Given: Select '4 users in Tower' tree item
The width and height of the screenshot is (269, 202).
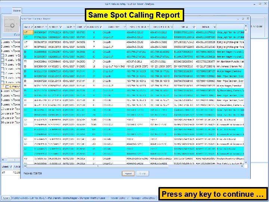Looking at the screenshot, I should [10, 91].
